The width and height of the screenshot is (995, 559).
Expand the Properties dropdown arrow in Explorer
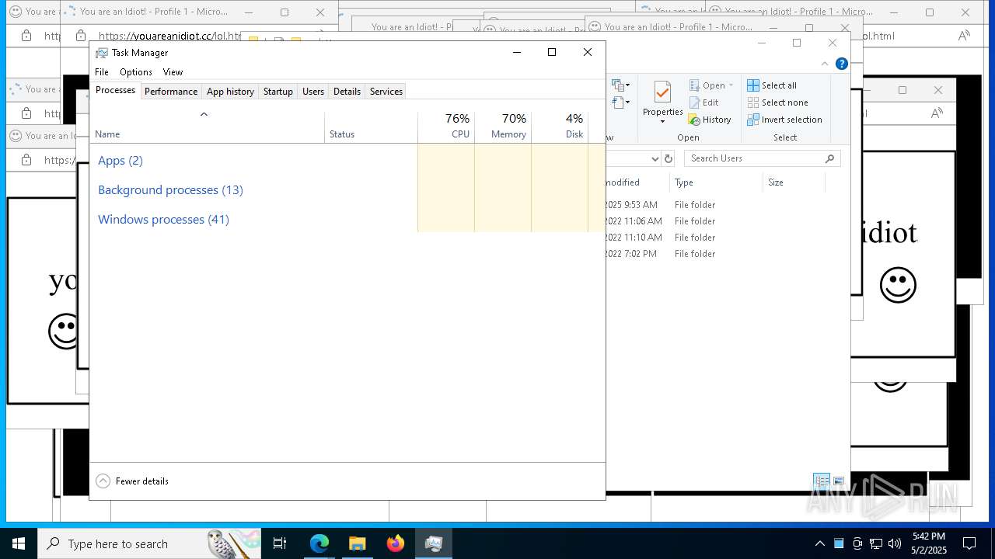[662, 121]
